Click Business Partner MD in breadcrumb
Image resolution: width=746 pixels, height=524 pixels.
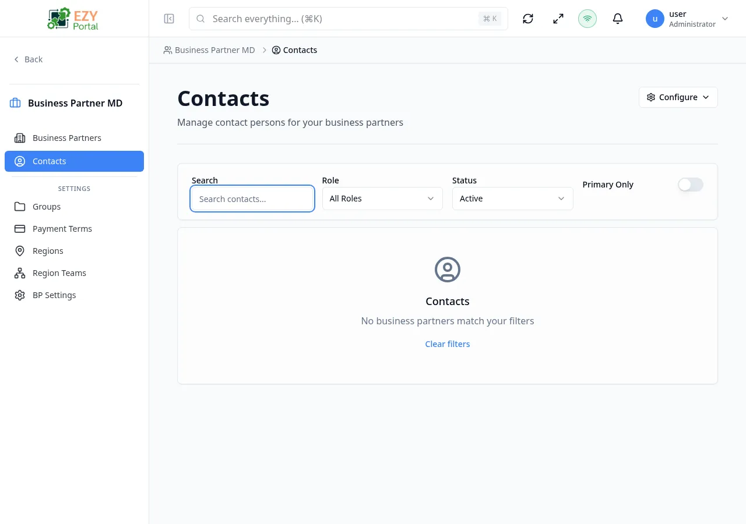pos(214,50)
